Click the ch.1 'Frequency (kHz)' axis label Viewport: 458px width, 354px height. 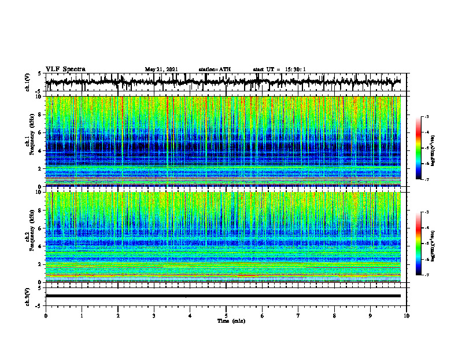pyautogui.click(x=32, y=134)
